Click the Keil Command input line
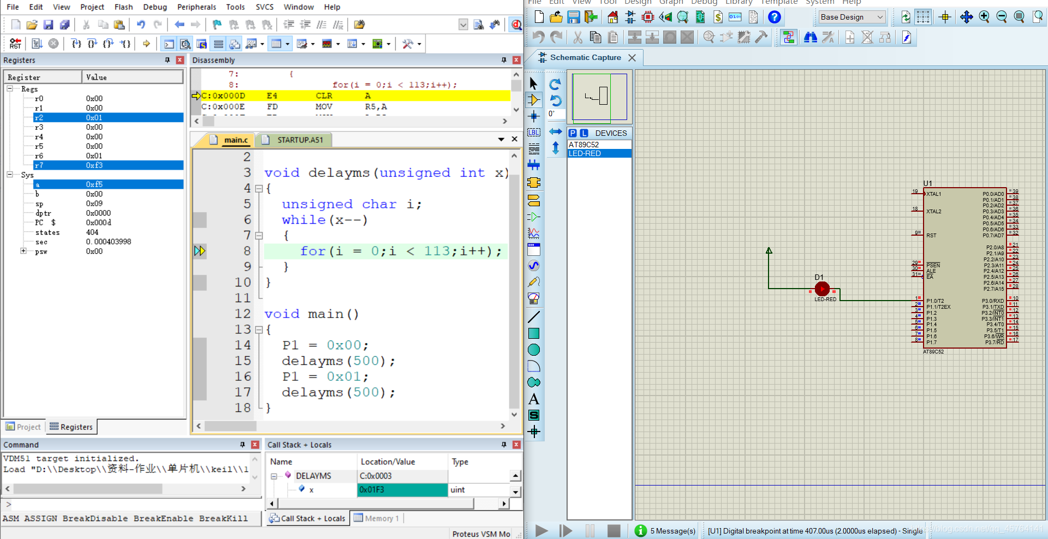1048x539 pixels. click(131, 505)
